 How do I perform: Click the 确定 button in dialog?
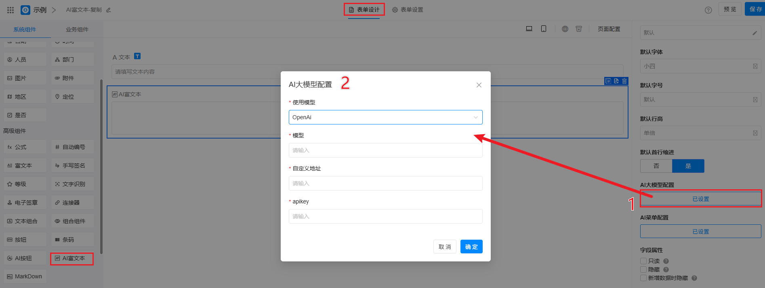click(471, 247)
